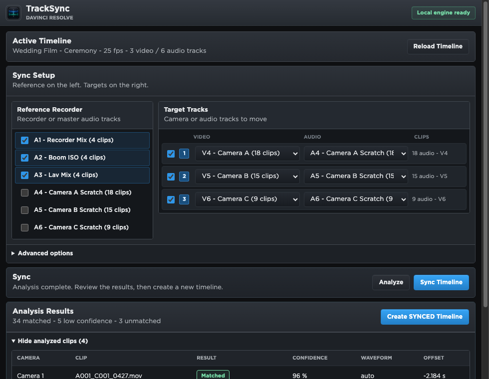Click the TrackSync app logo icon

(13, 13)
